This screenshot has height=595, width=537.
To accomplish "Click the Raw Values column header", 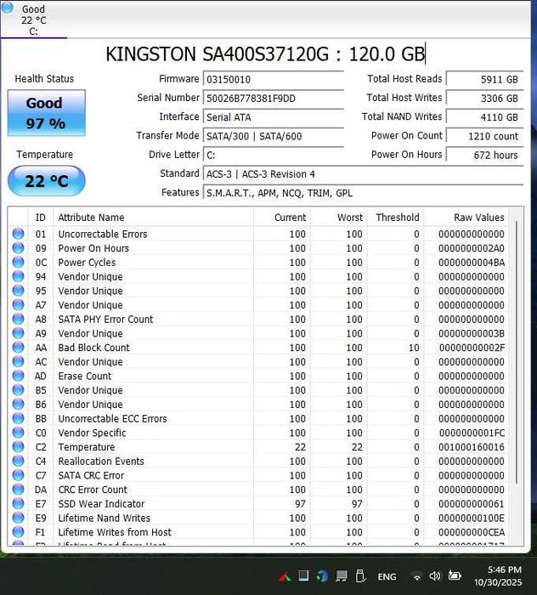I will [x=466, y=218].
